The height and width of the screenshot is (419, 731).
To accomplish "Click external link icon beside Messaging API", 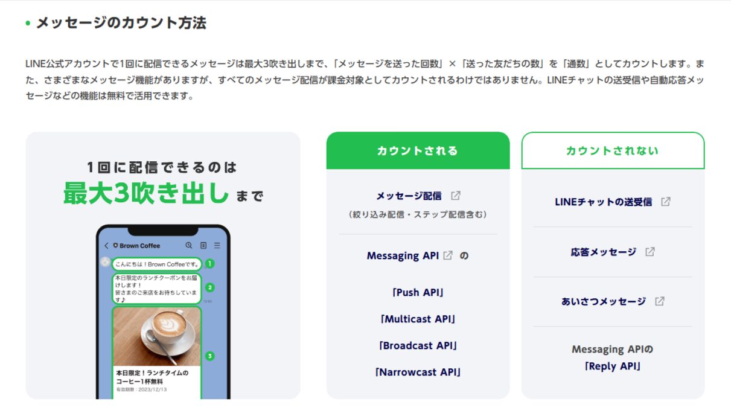I will [448, 255].
